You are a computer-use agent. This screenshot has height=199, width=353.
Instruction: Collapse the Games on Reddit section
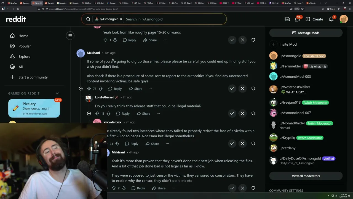(x=57, y=93)
